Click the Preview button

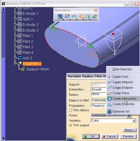point(128,136)
